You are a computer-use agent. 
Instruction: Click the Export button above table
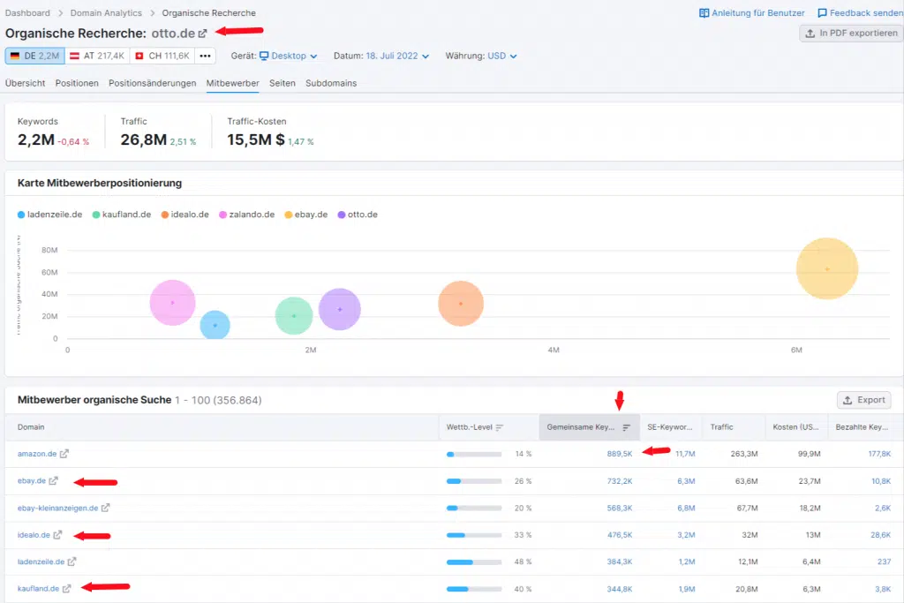click(x=863, y=400)
